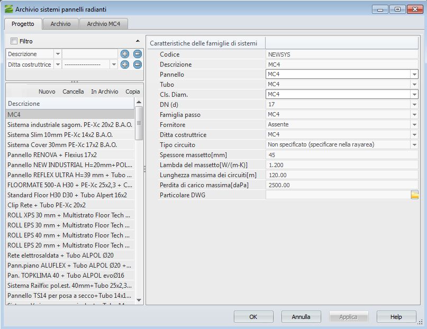The width and height of the screenshot is (427, 329).
Task: Expand the DN (d) dropdown
Action: pos(414,105)
